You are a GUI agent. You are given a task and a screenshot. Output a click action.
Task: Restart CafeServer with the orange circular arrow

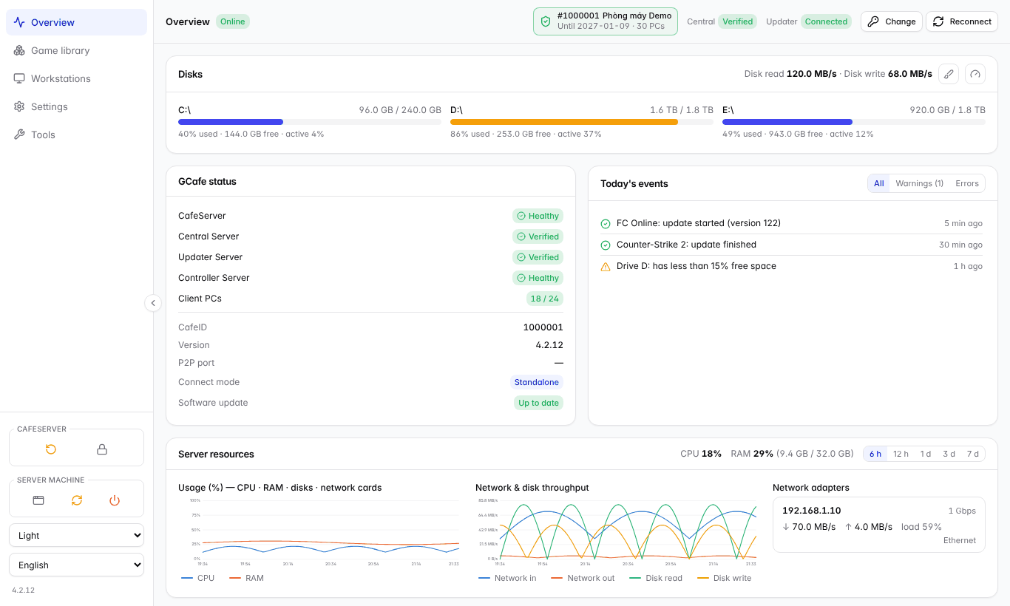tap(51, 449)
